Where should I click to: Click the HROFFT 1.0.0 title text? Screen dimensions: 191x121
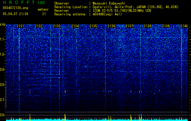(24, 2)
